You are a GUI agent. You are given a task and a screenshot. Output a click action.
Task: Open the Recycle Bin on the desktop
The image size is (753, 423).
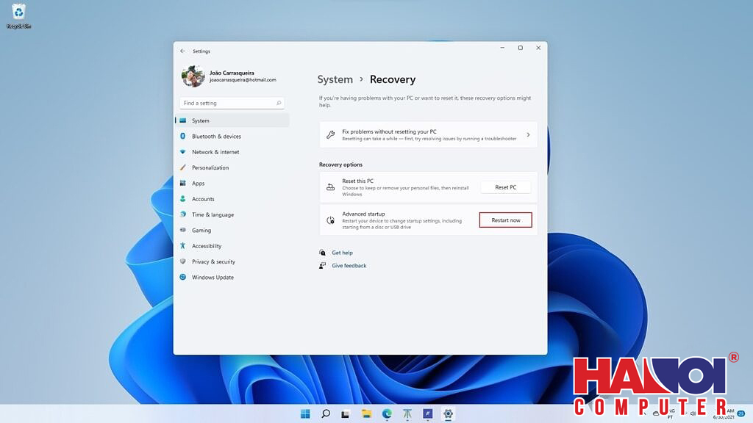17,12
